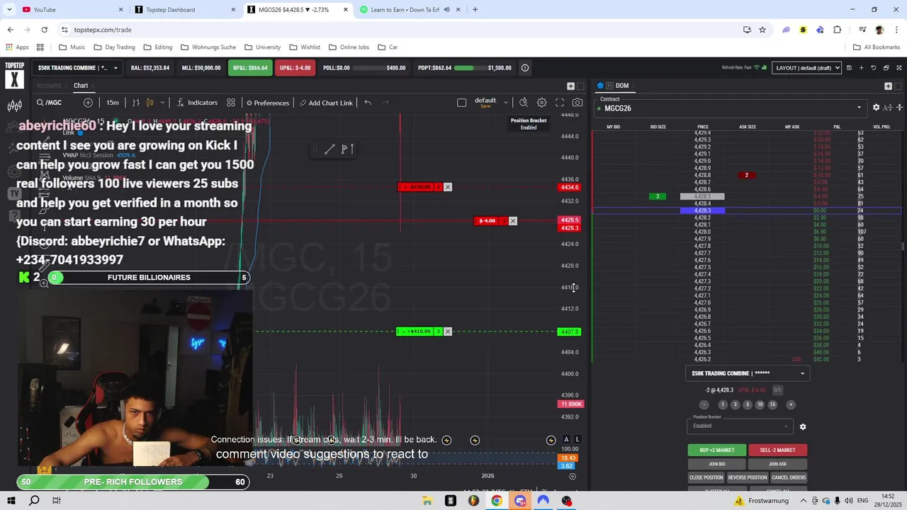Switch to the Accounts tab

[x=49, y=86]
